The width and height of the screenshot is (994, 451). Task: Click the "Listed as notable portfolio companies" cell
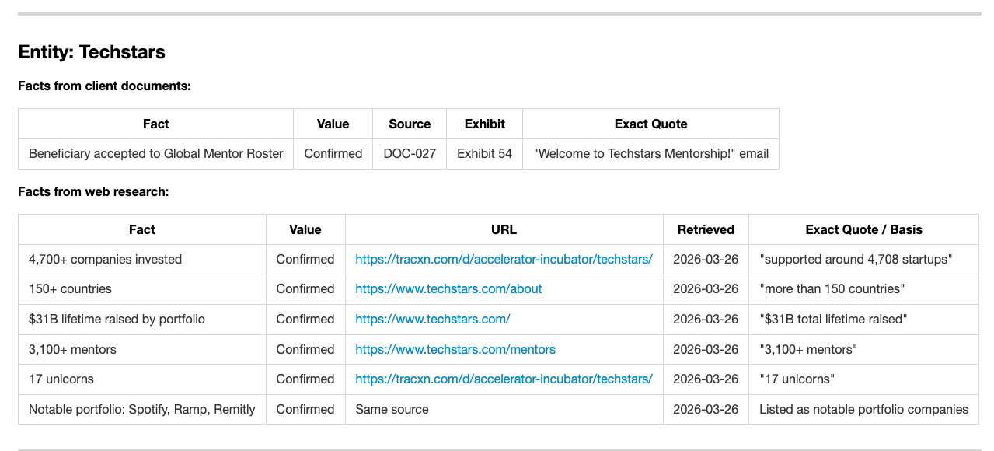click(863, 409)
